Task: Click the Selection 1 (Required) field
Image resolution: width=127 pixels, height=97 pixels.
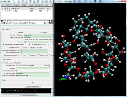Action: (x=39, y=35)
